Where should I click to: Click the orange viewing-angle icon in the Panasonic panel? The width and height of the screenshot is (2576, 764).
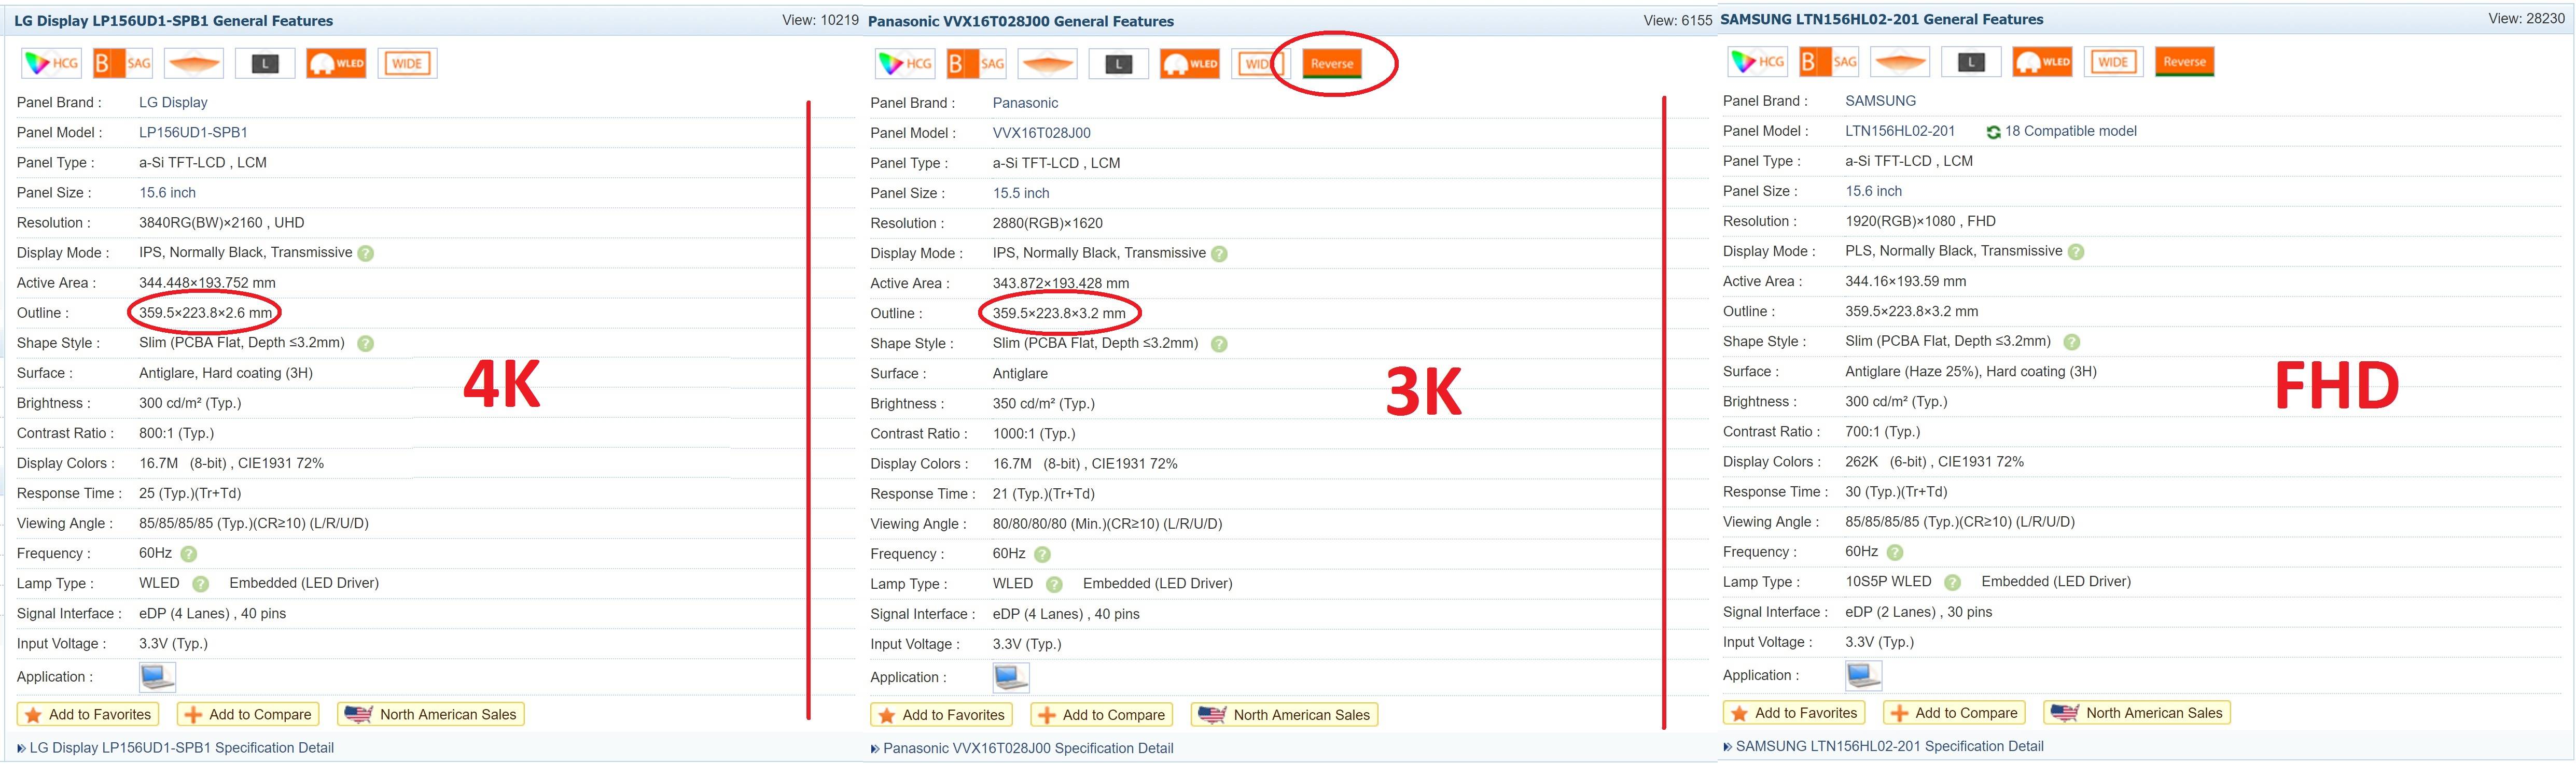coord(1048,64)
